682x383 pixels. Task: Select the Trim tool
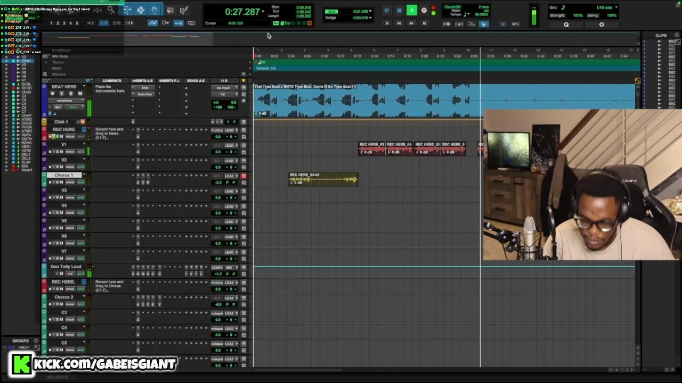click(x=127, y=10)
